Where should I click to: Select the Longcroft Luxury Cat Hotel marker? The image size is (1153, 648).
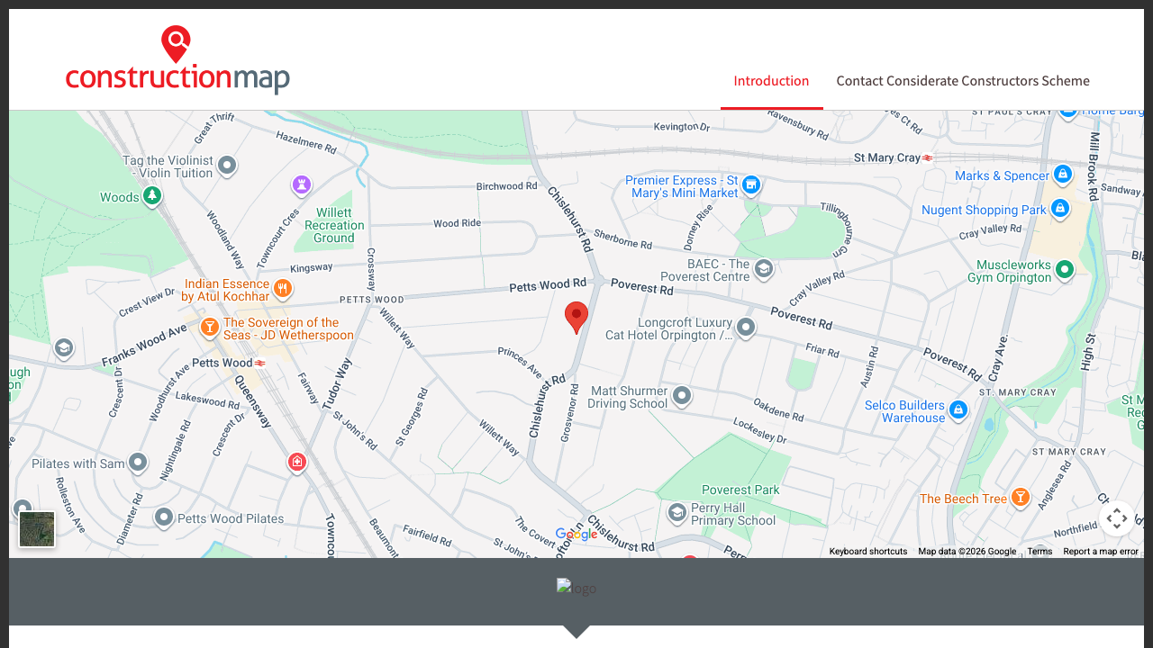(x=745, y=328)
